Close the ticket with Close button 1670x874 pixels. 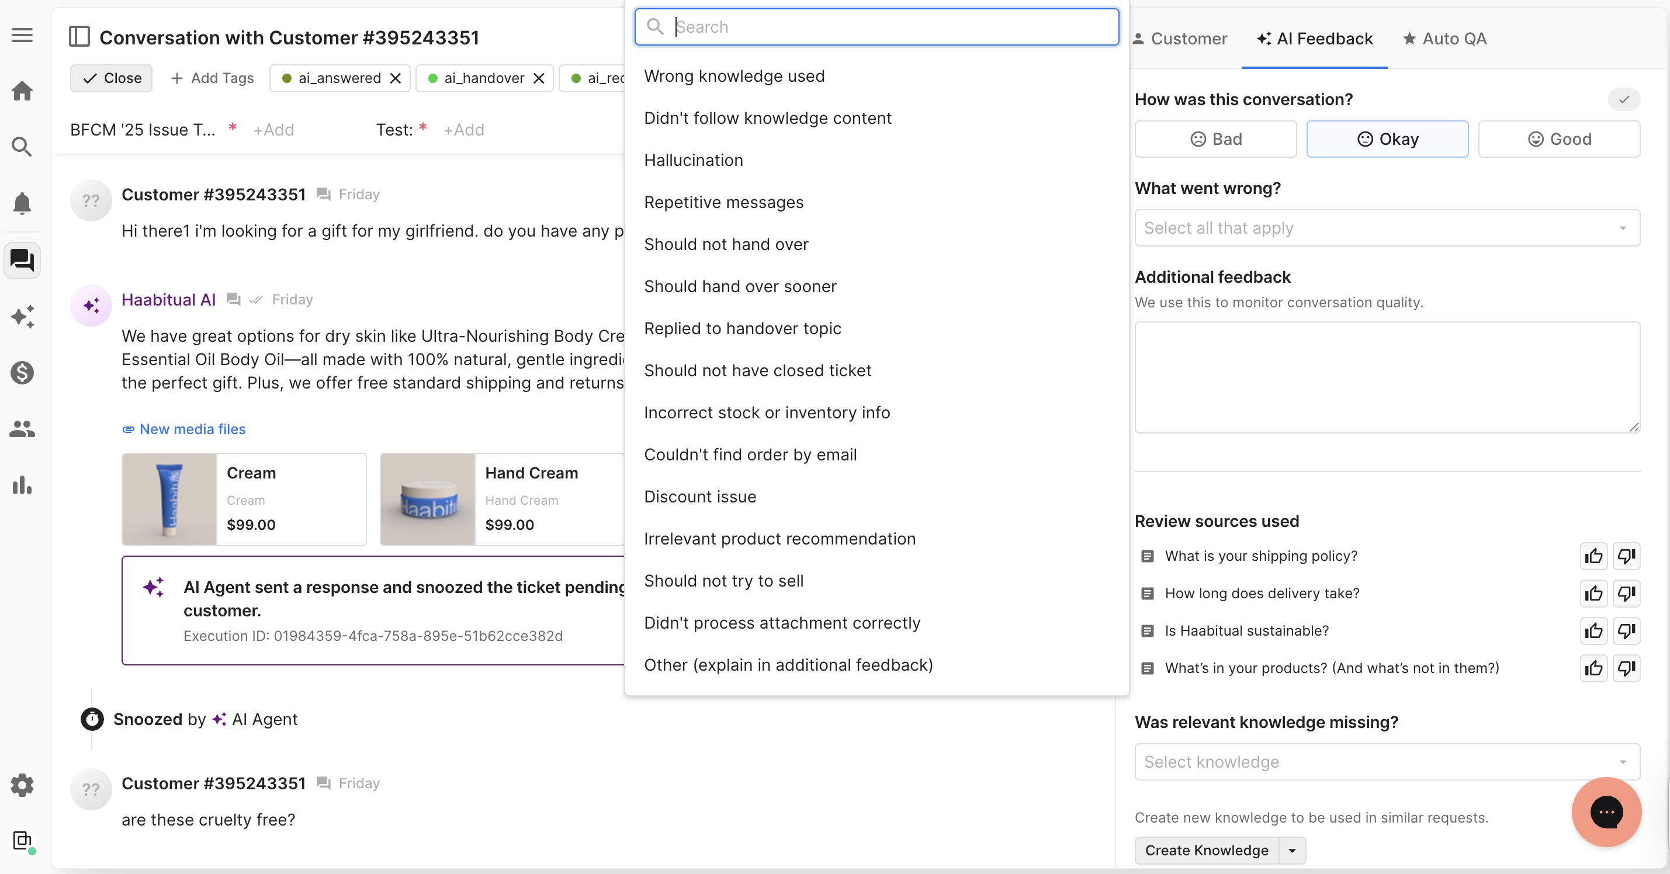[x=112, y=78]
